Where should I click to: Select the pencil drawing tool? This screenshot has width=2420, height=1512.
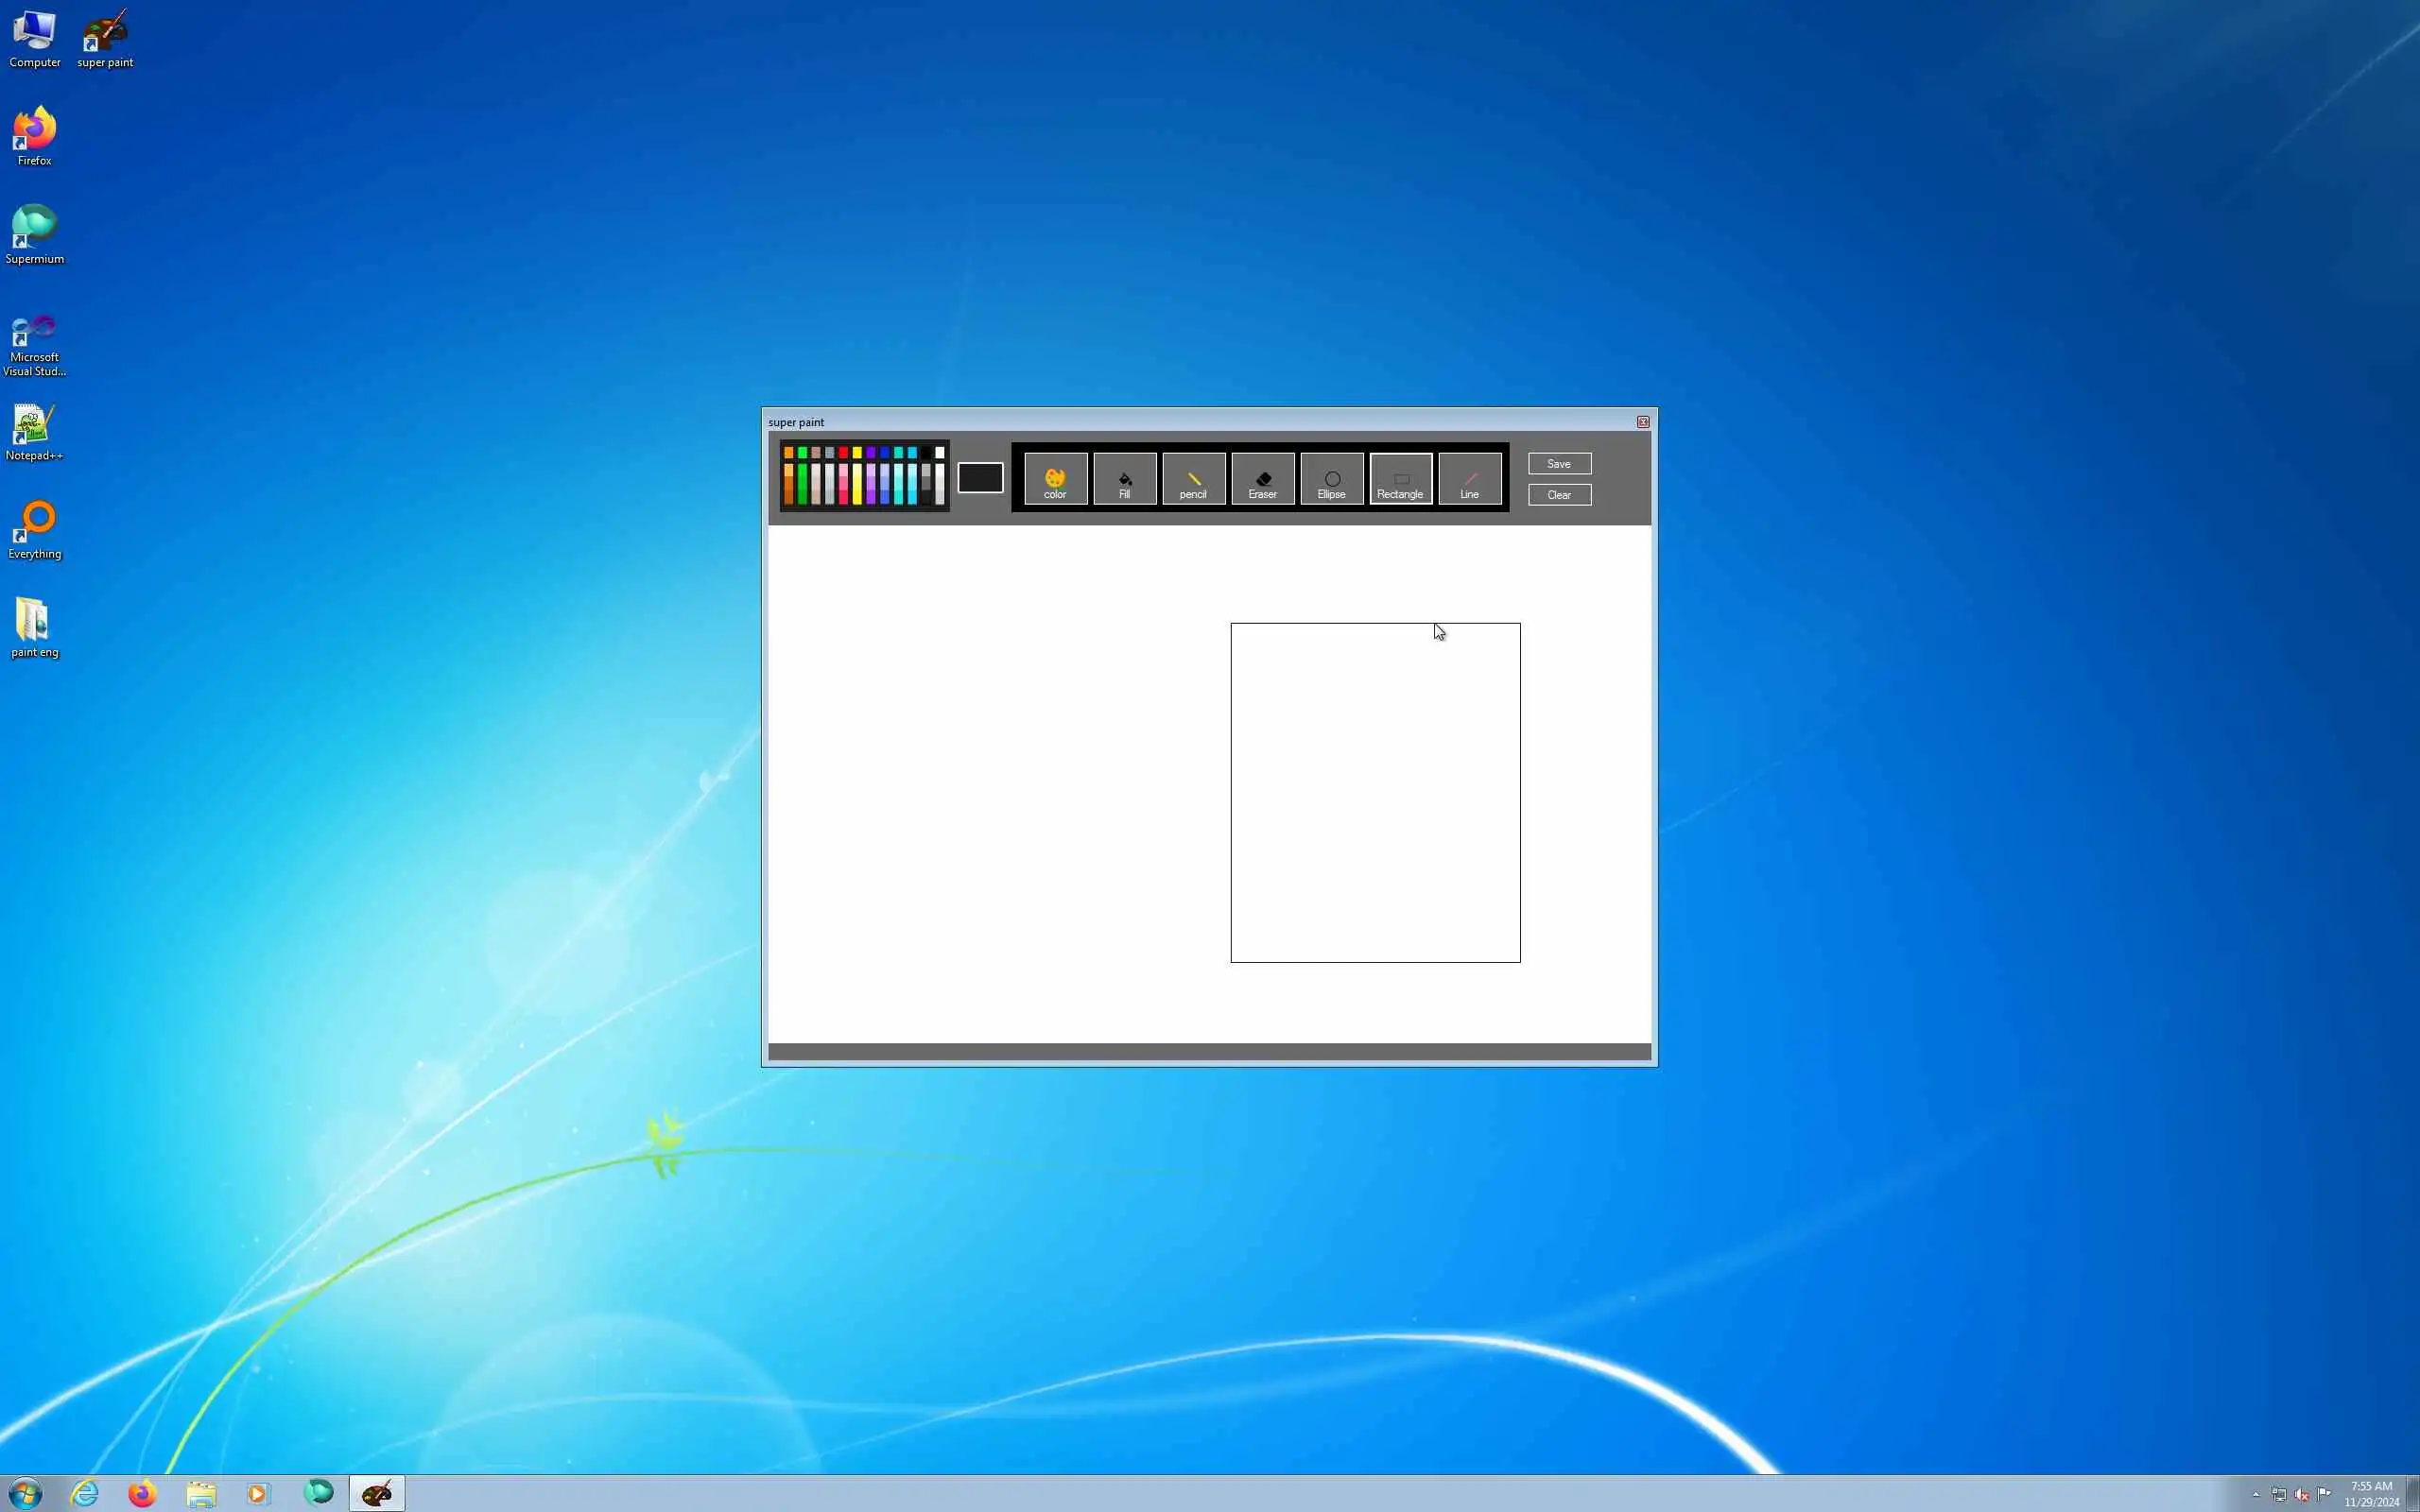1193,480
